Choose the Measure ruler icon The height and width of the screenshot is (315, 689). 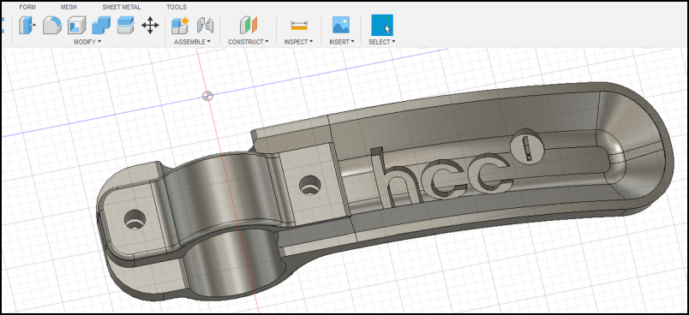(299, 26)
